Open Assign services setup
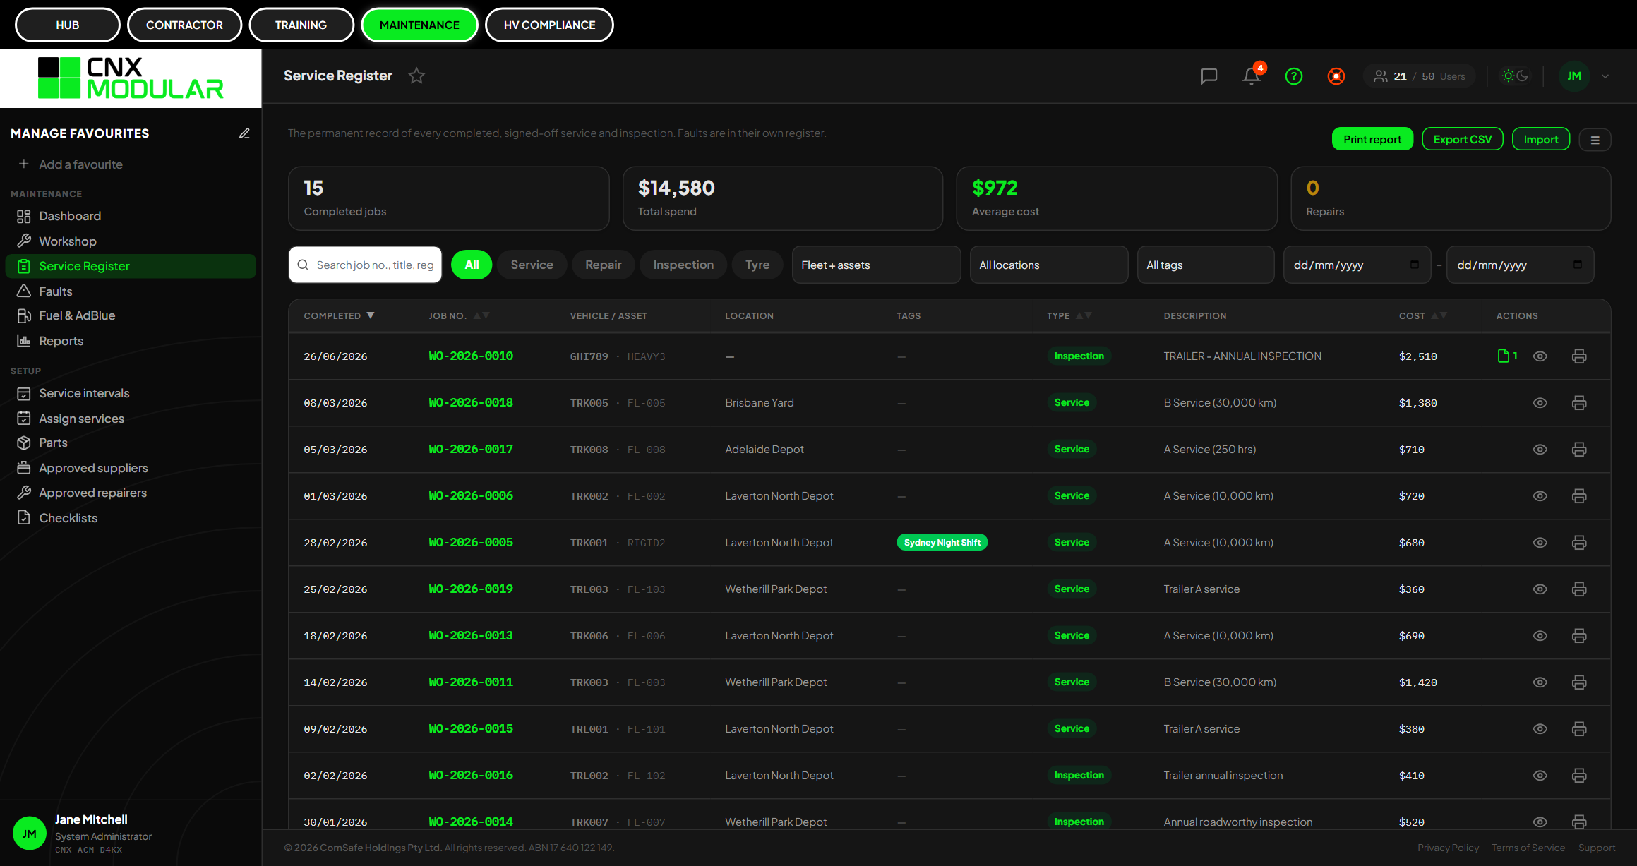 click(x=131, y=419)
